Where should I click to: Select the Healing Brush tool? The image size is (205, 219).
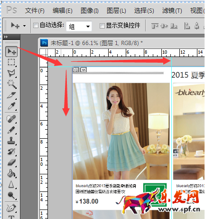point(11,118)
